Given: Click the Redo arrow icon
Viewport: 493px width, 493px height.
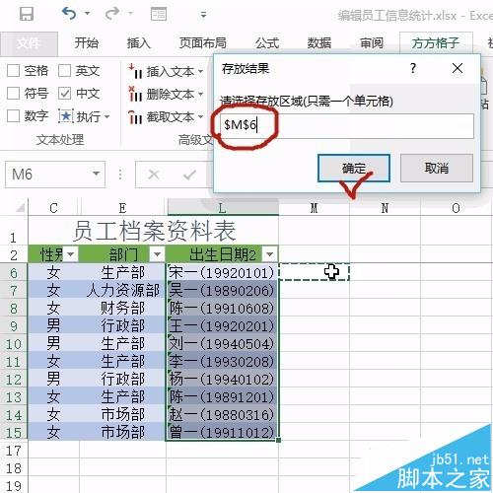Looking at the screenshot, I should (x=112, y=14).
